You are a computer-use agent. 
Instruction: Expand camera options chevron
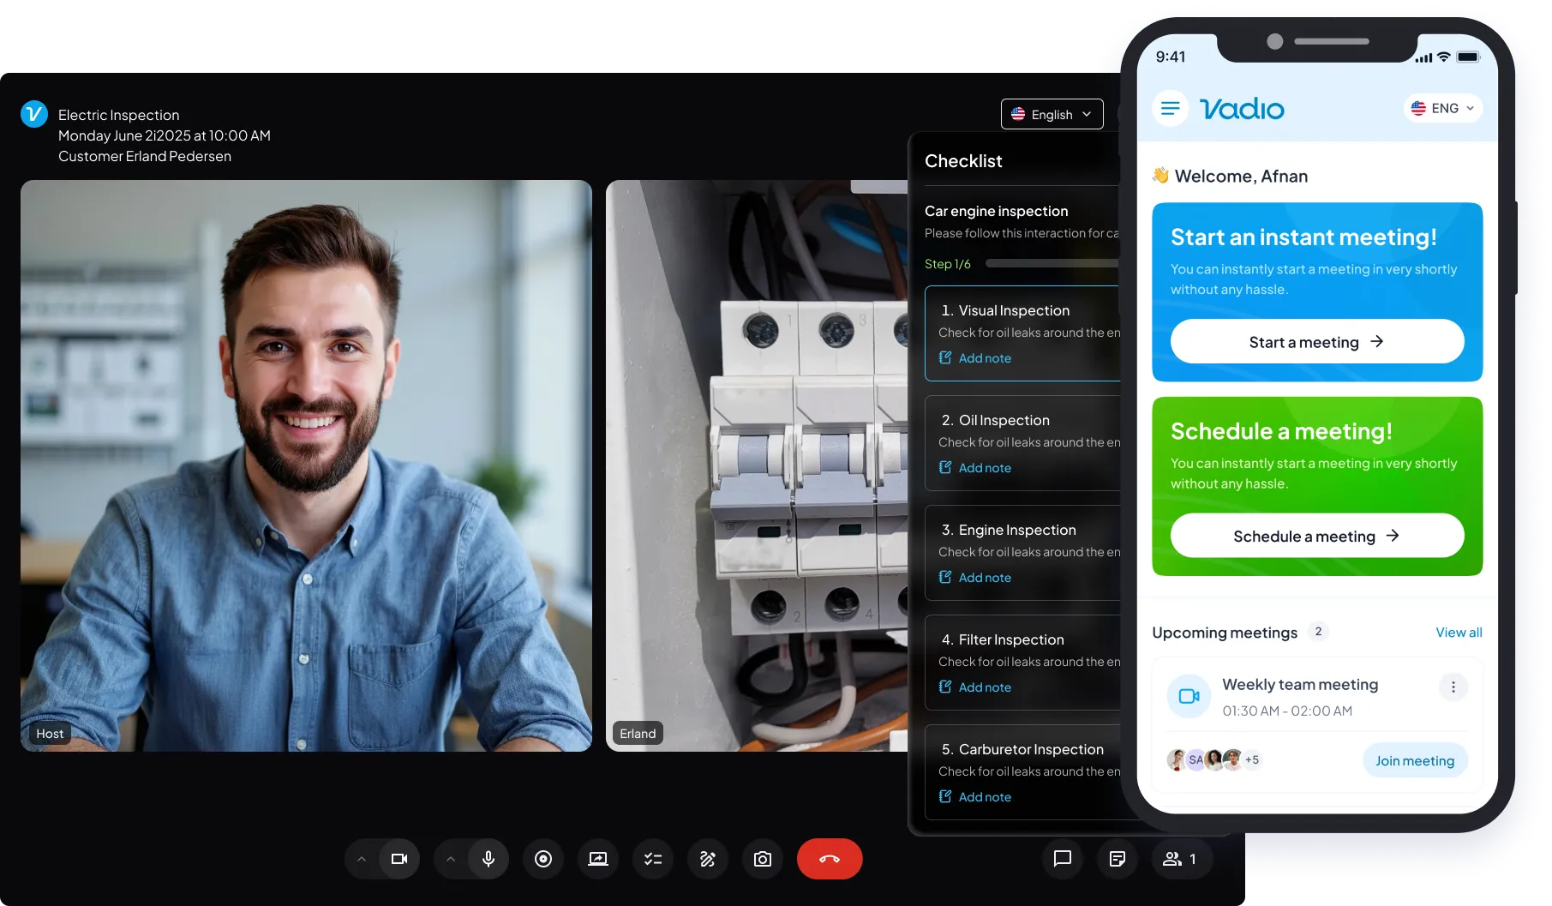pyautogui.click(x=362, y=859)
